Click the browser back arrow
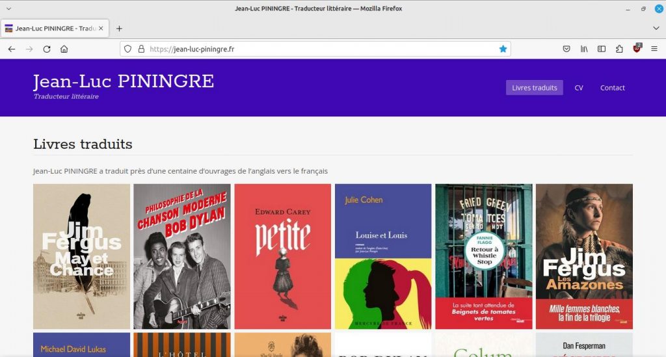Viewport: 666px width, 357px height. (x=12, y=49)
